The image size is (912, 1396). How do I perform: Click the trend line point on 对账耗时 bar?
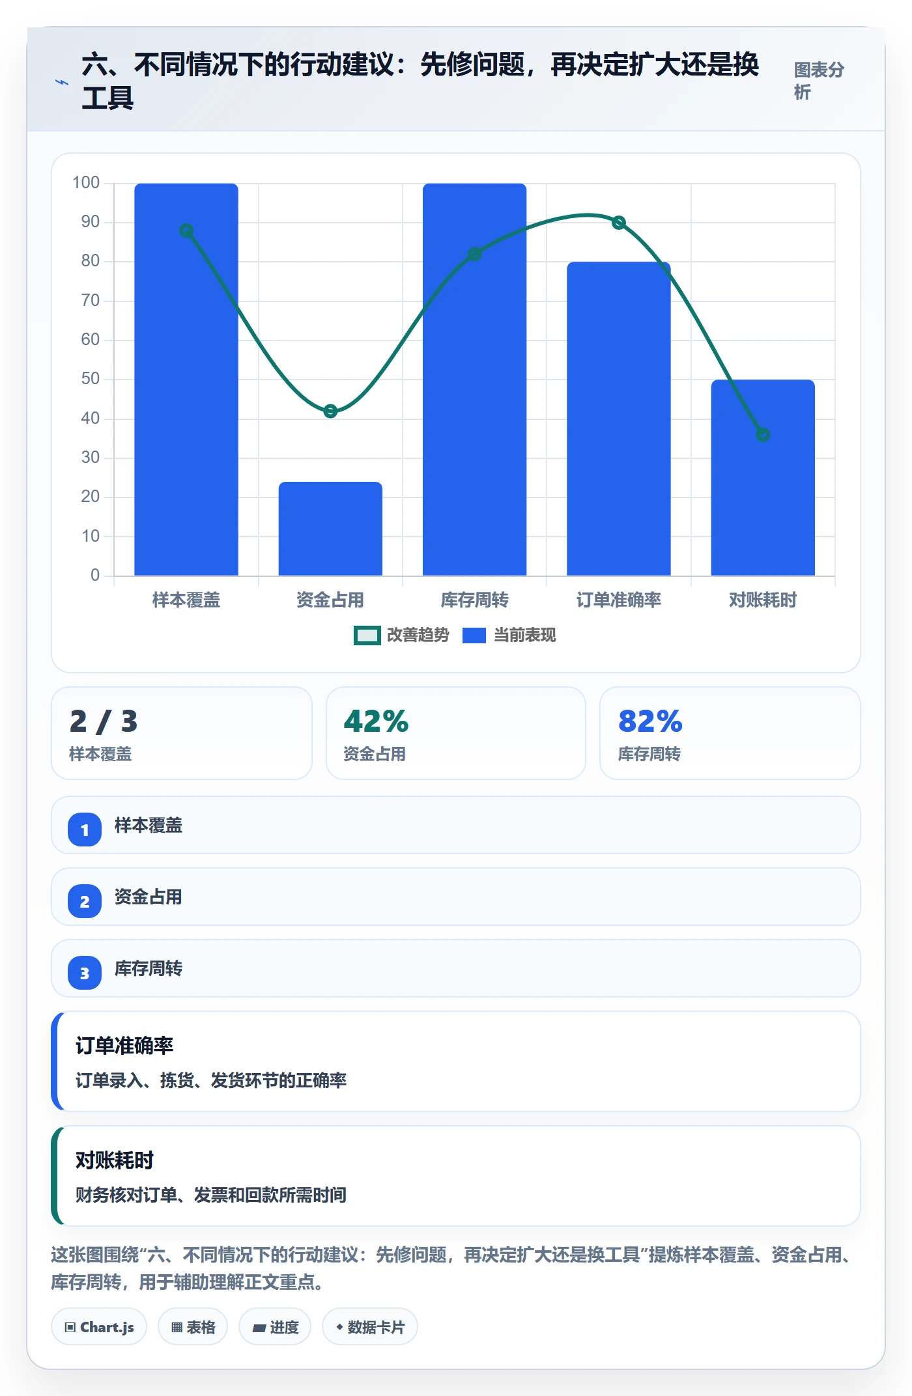763,434
